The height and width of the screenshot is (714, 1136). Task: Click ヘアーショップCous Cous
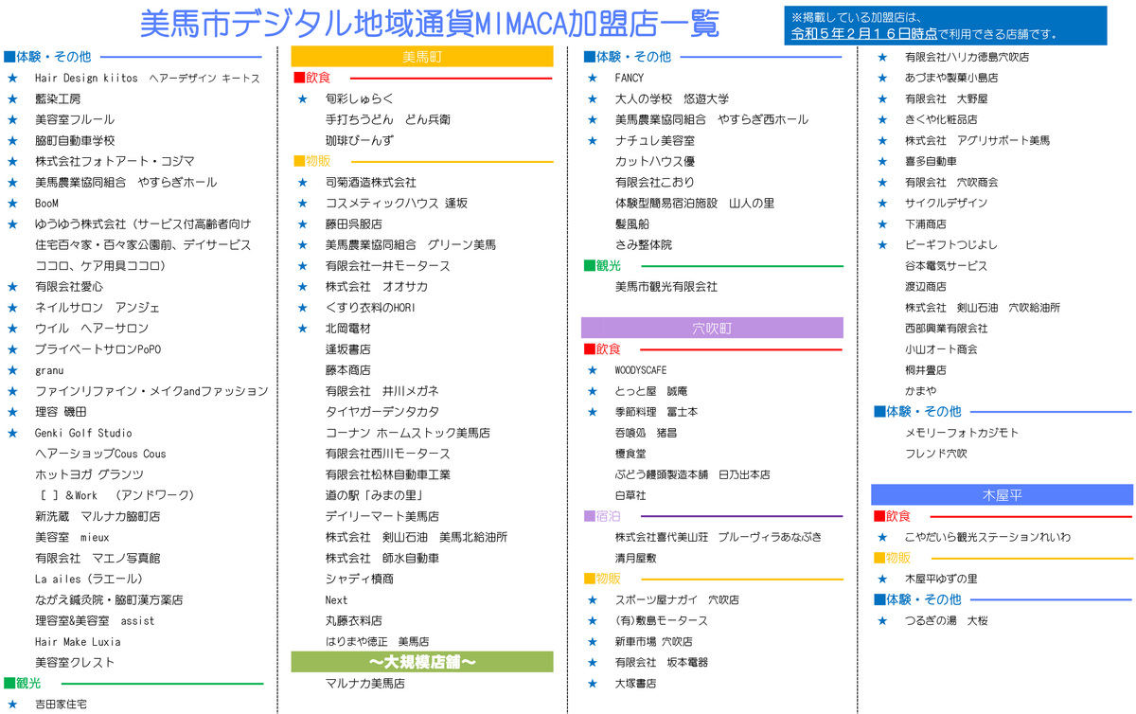[x=100, y=454]
